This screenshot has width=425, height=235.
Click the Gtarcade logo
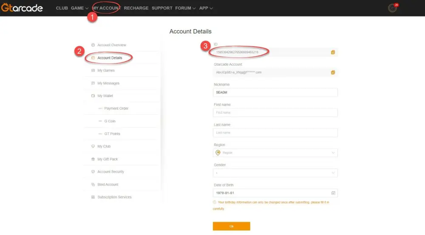[22, 8]
